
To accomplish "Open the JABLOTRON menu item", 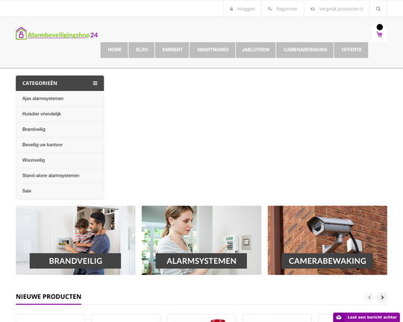I will [255, 50].
